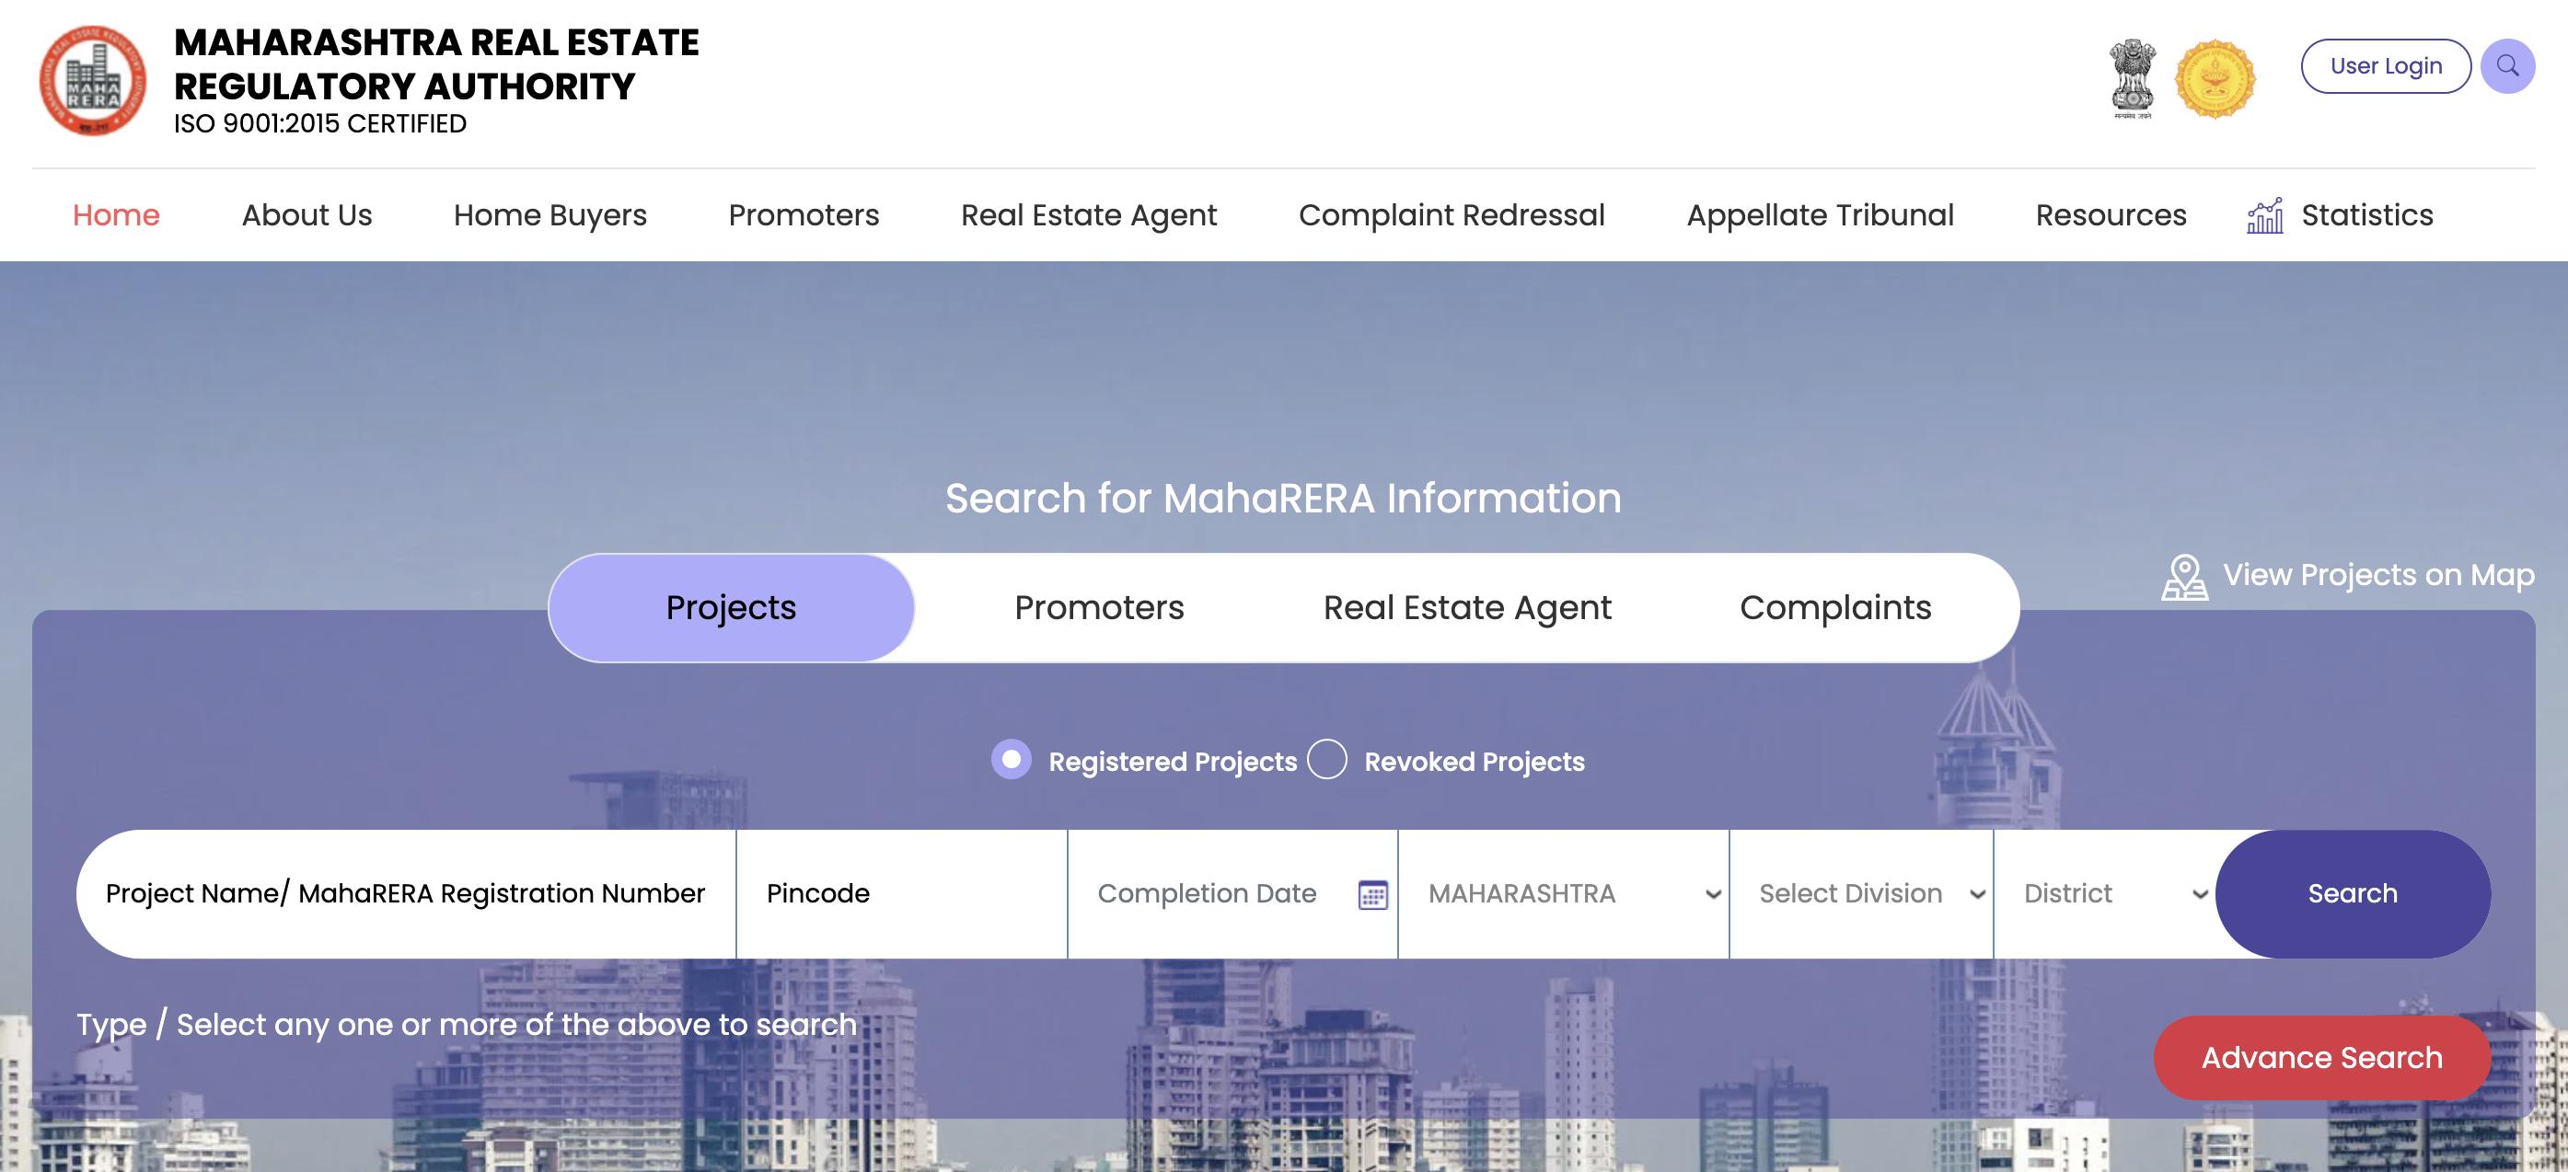Open the Select Division dropdown
The width and height of the screenshot is (2568, 1172).
coord(1860,894)
